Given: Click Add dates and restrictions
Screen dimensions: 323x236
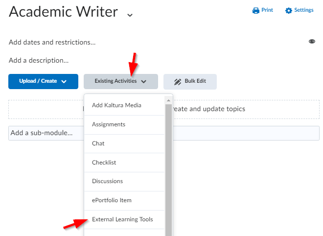Looking at the screenshot, I should pyautogui.click(x=52, y=42).
